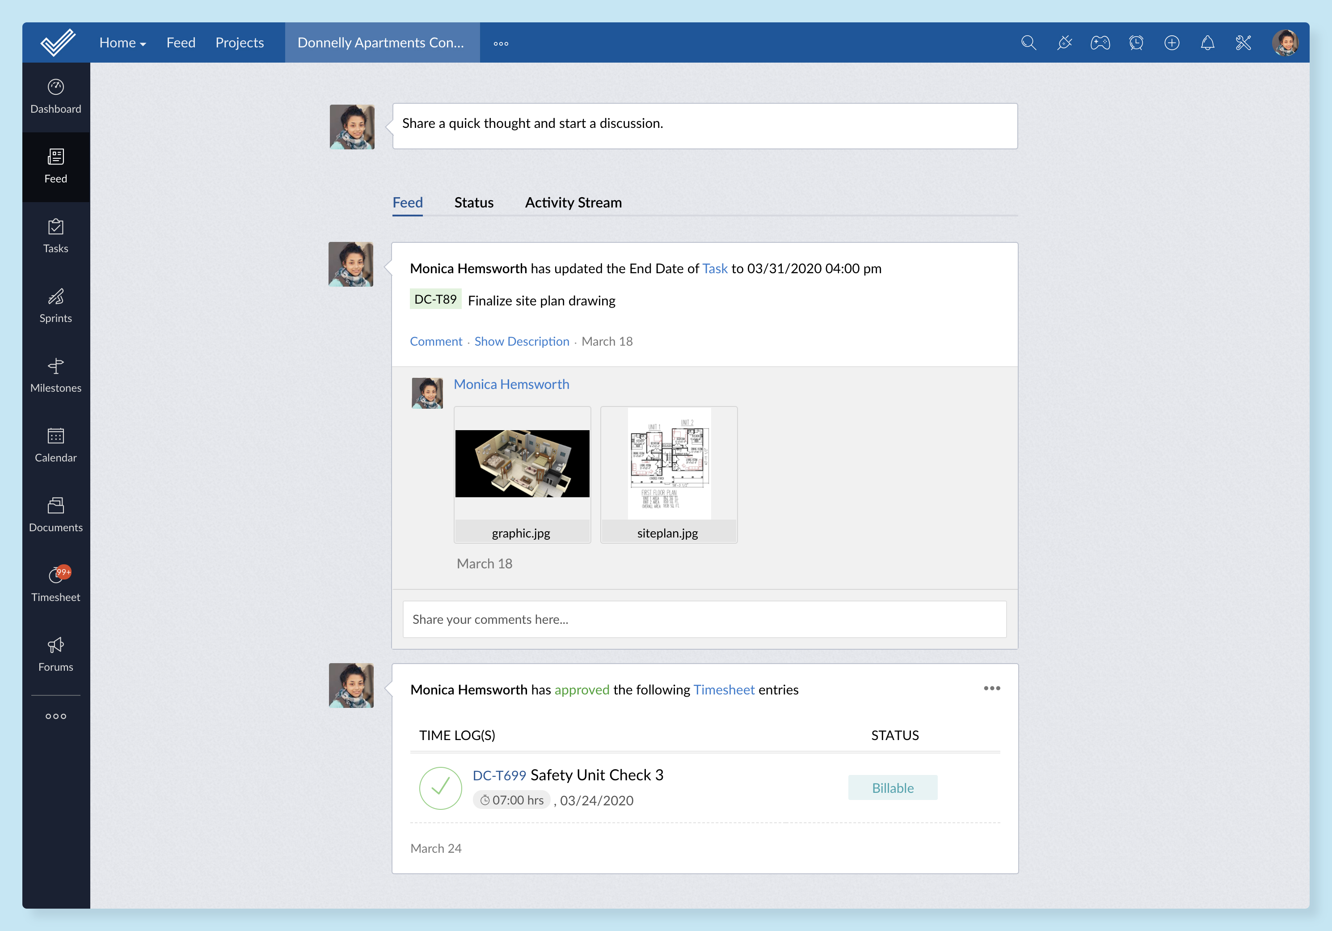Open the Dashboard sidebar icon
The height and width of the screenshot is (931, 1332).
tap(56, 96)
